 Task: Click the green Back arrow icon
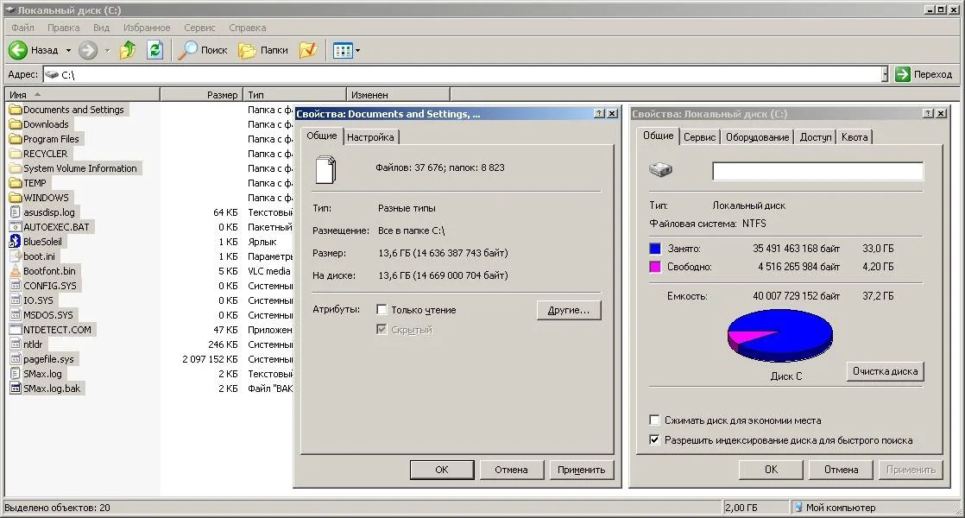18,50
